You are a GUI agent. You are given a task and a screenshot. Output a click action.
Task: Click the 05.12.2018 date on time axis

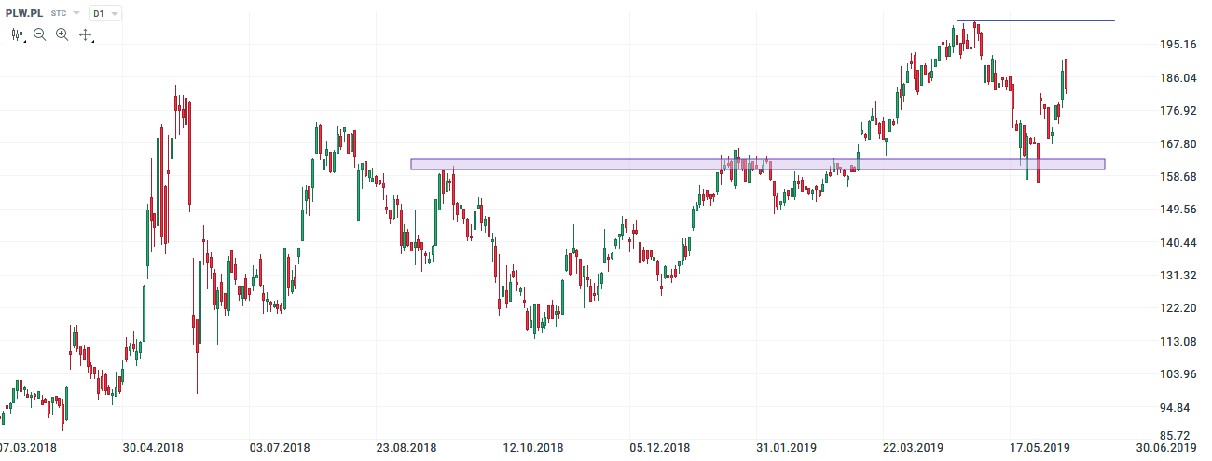coord(660,448)
